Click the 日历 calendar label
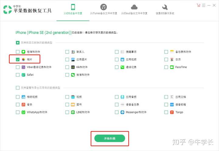This screenshot has width=219, height=151. [178, 60]
